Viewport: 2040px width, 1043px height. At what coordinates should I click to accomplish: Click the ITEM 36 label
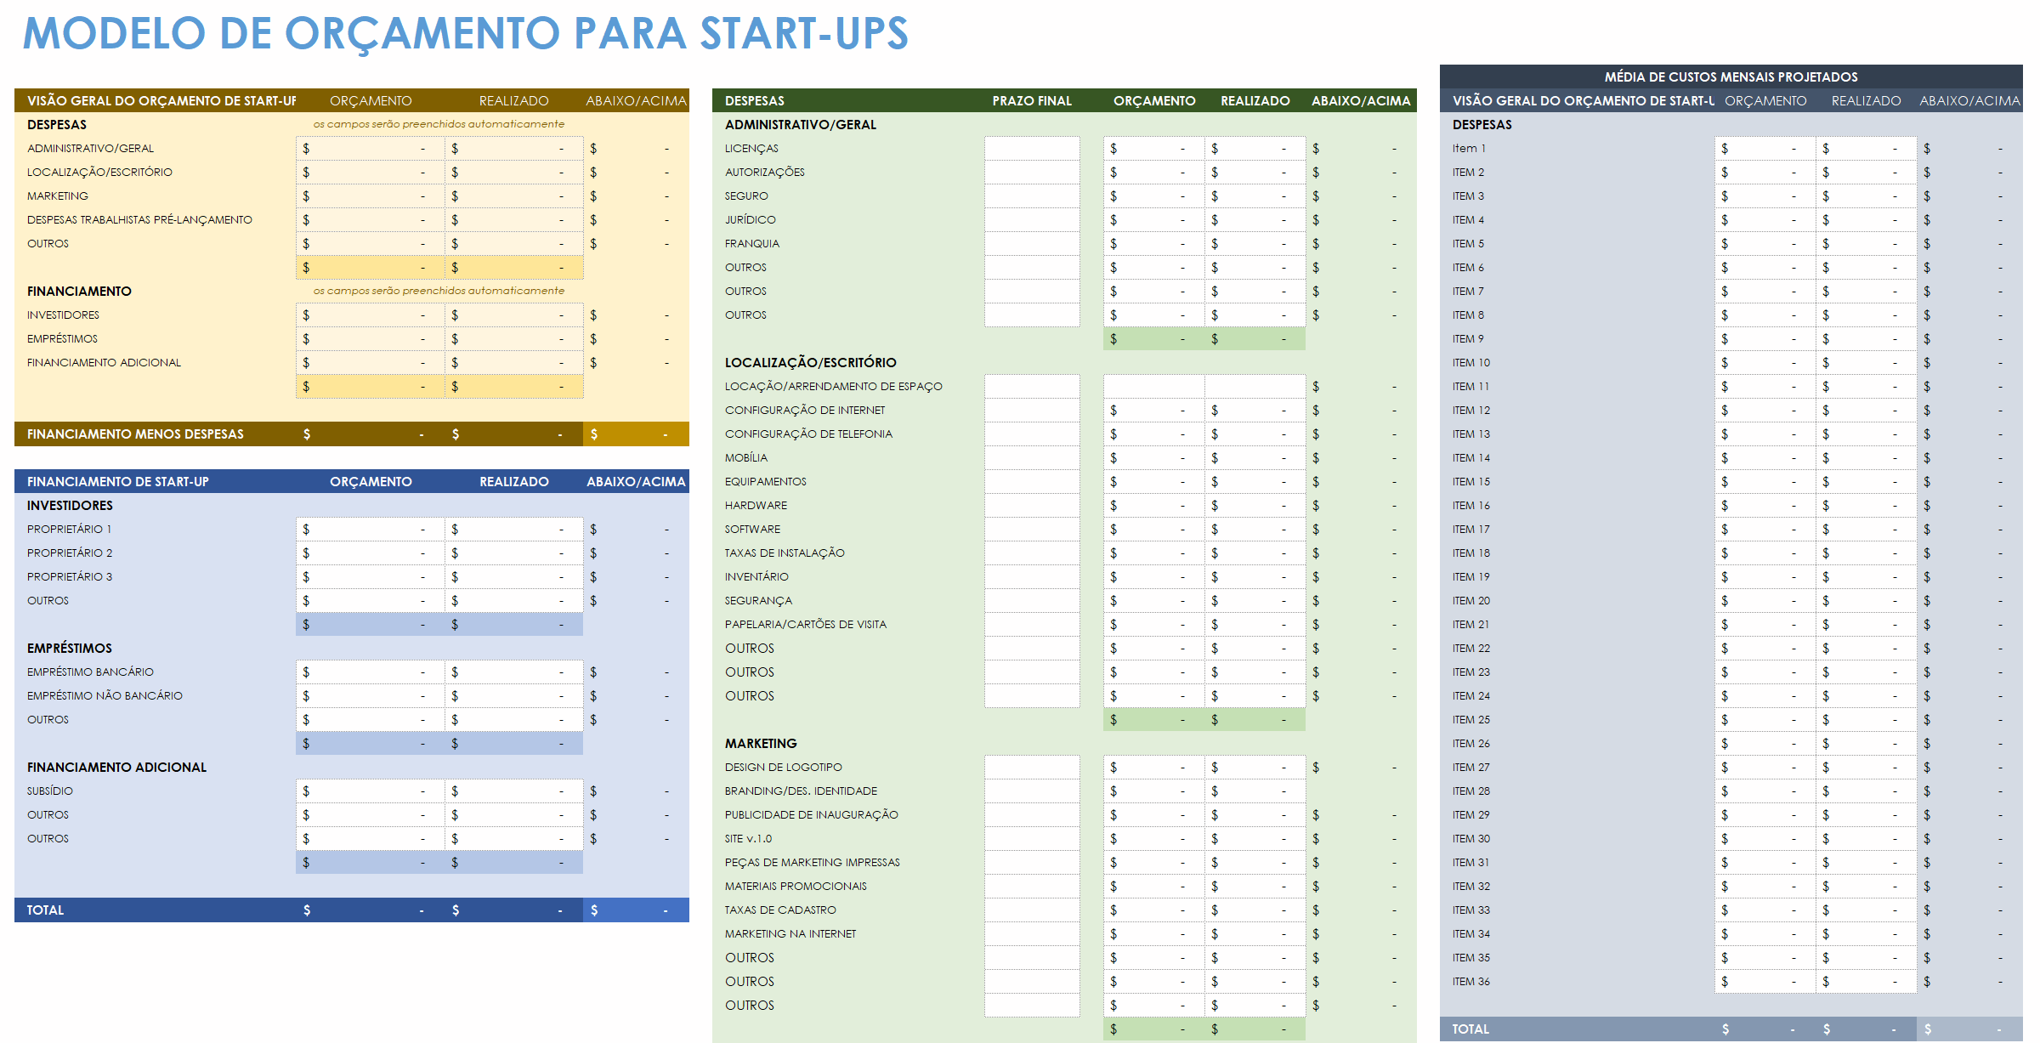pyautogui.click(x=1471, y=982)
